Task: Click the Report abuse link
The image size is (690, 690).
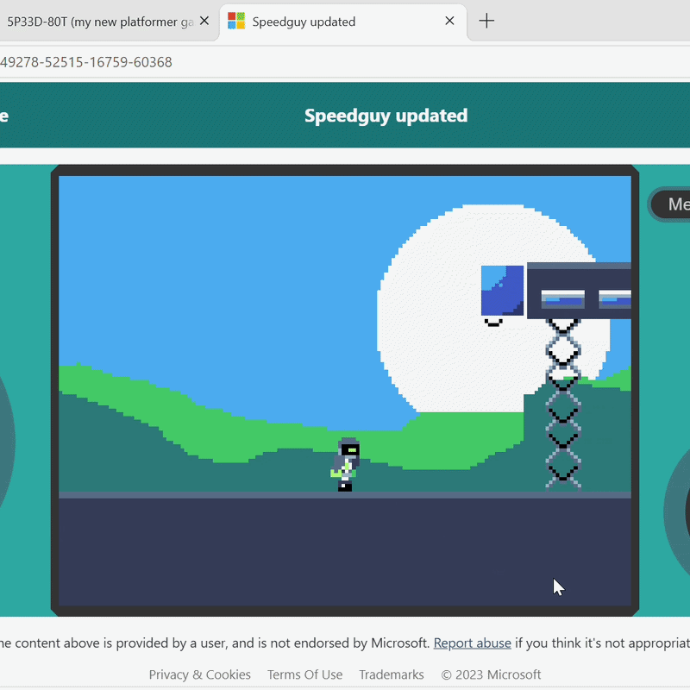Action: [x=472, y=643]
